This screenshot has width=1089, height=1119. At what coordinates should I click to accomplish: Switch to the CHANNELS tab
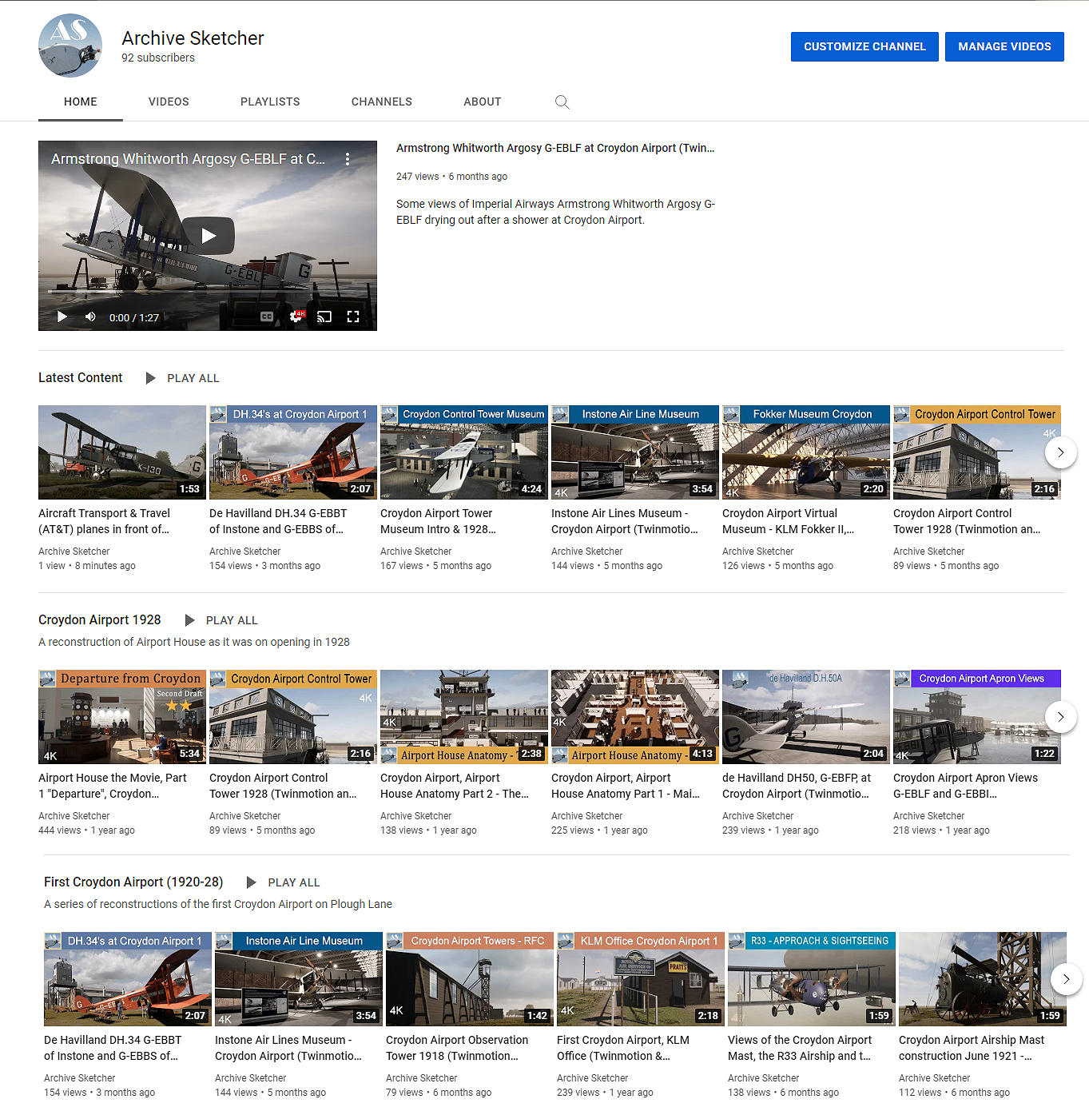(x=382, y=102)
